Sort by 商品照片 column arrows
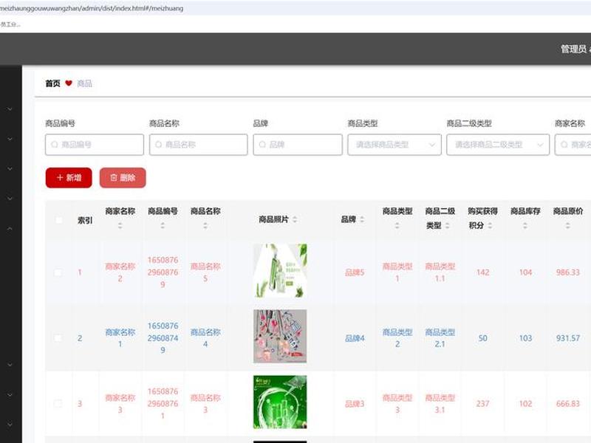The image size is (591, 443). (295, 219)
